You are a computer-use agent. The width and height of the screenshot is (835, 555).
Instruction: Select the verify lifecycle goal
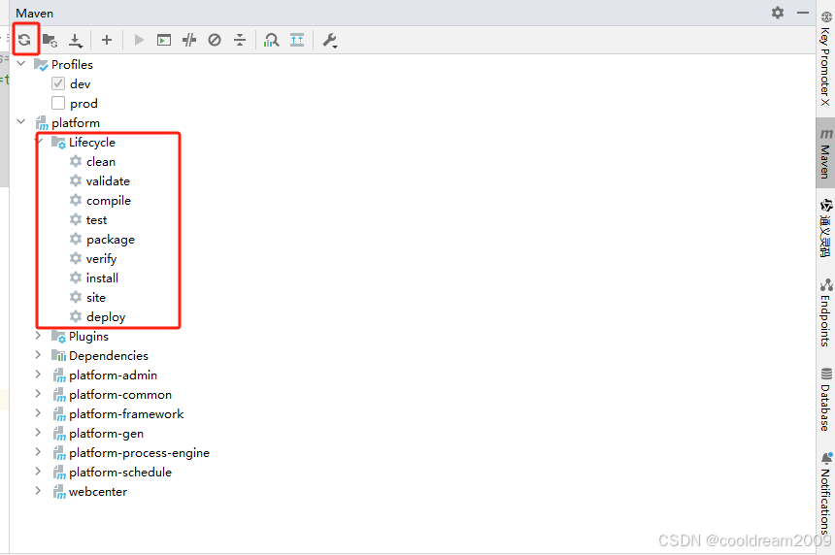pyautogui.click(x=101, y=259)
